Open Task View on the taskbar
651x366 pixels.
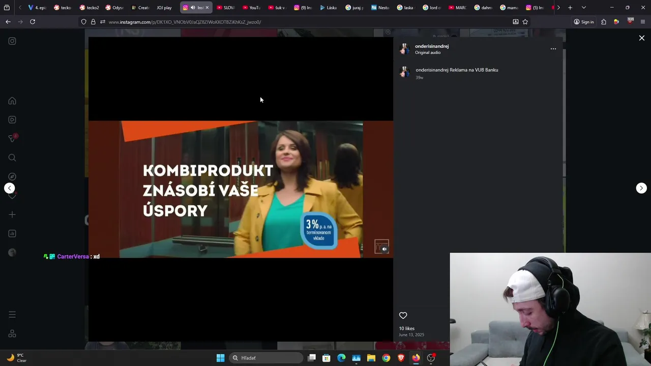coord(312,358)
